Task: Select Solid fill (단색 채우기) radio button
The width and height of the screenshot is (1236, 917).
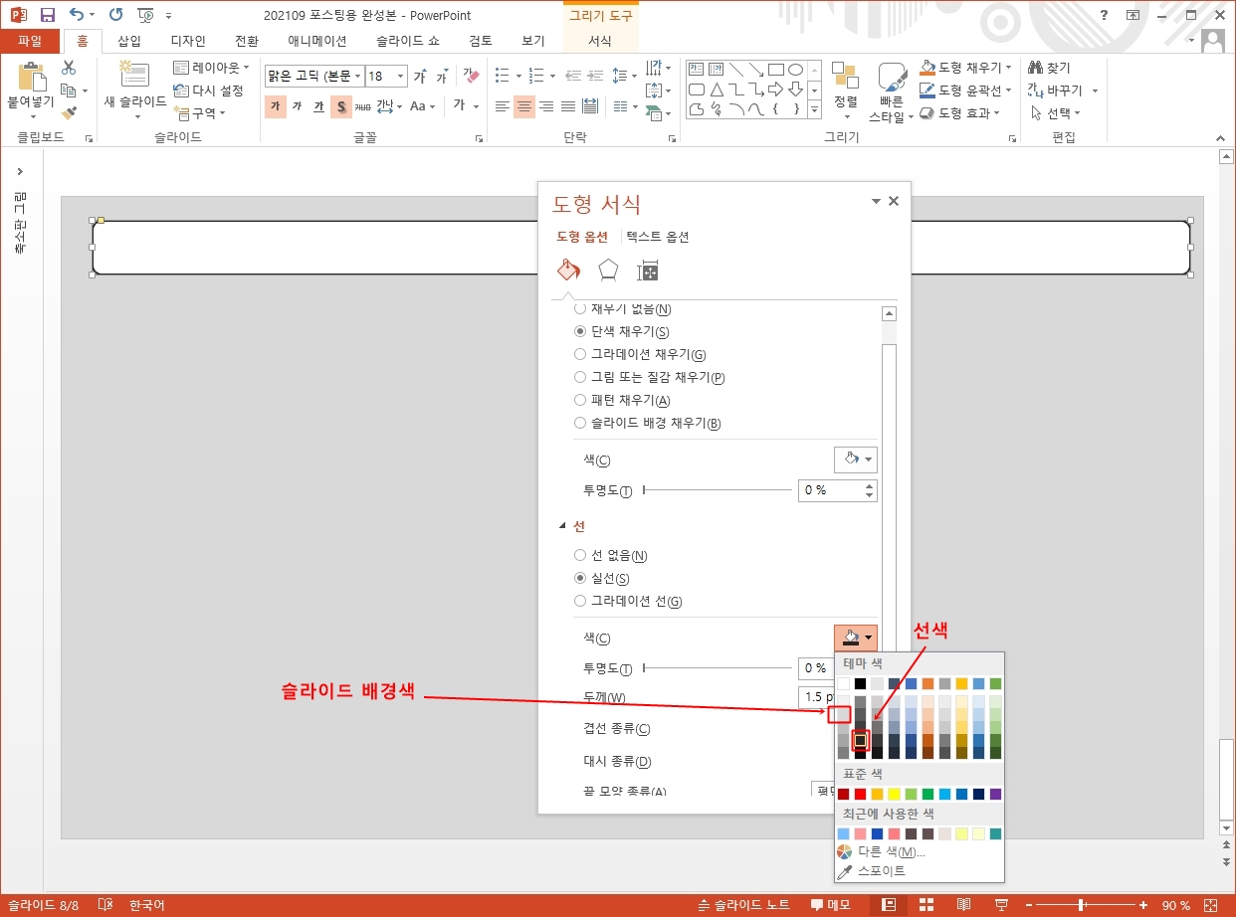Action: [580, 331]
